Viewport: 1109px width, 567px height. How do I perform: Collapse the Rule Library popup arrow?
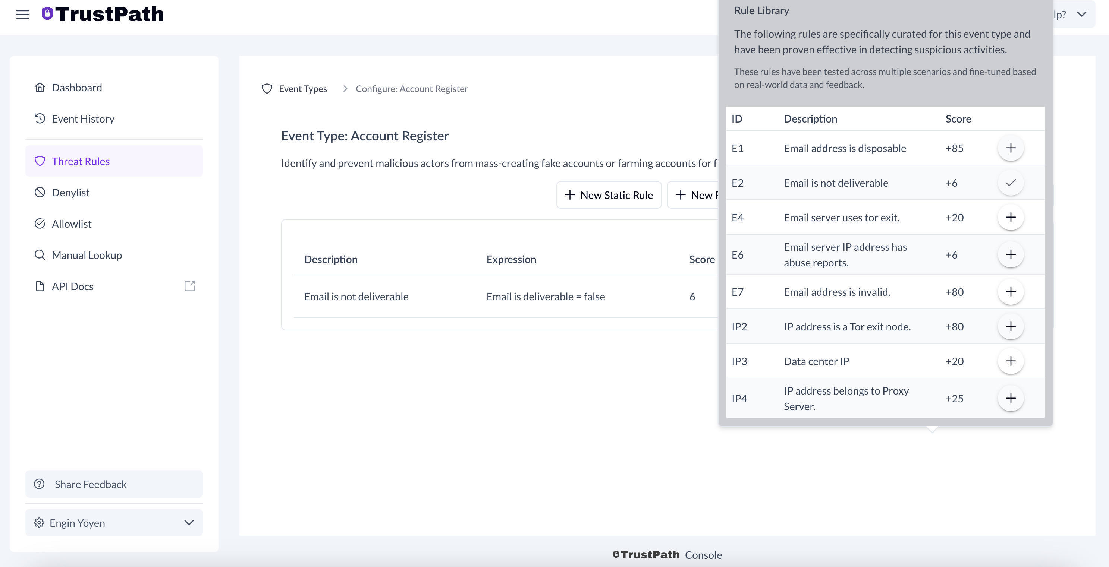[933, 430]
